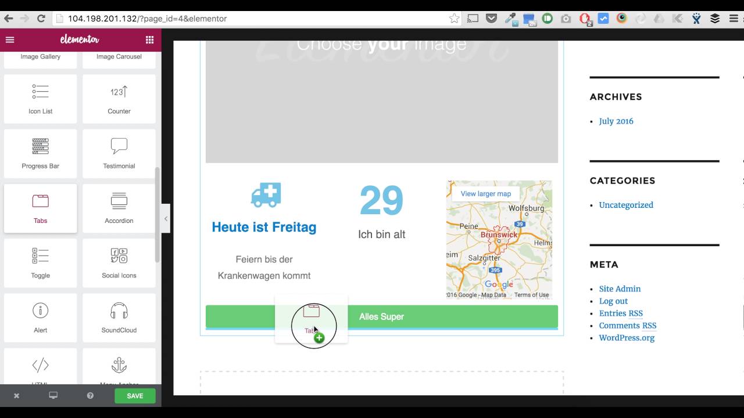Select the Toggle widget
The image size is (744, 418).
41,263
